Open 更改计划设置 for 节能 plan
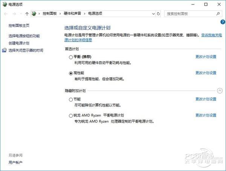 click(206, 99)
